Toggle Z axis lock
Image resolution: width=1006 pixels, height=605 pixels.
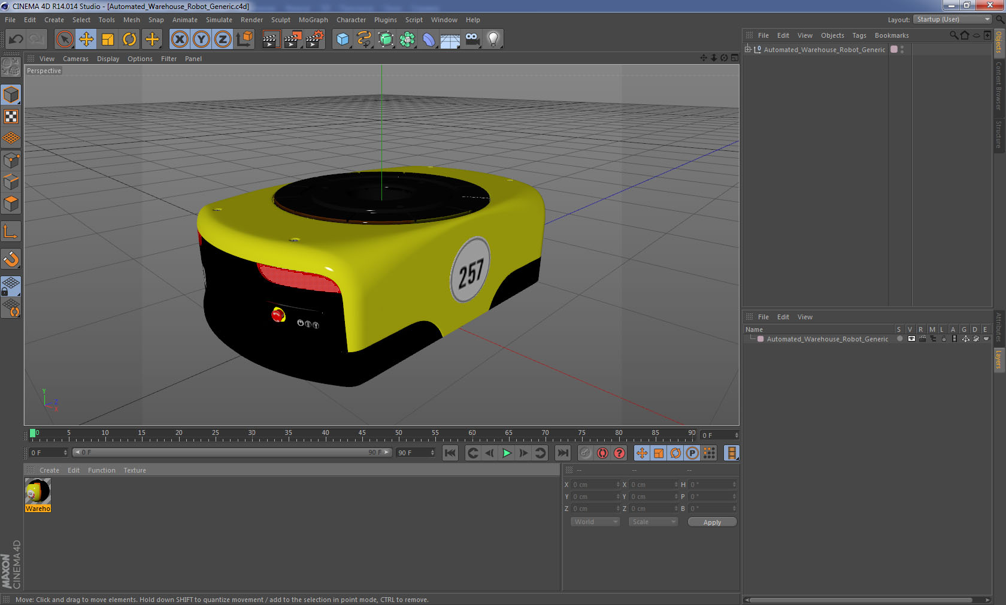[x=223, y=40]
